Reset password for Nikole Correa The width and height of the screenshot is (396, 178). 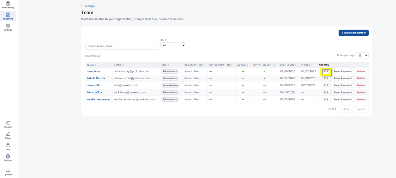[x=343, y=79]
